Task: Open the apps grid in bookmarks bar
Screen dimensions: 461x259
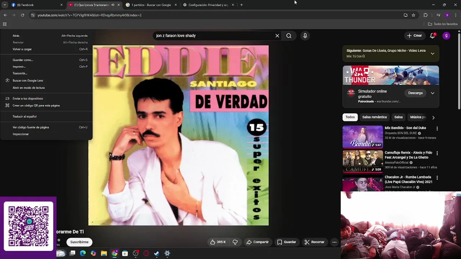Action: click(5, 24)
